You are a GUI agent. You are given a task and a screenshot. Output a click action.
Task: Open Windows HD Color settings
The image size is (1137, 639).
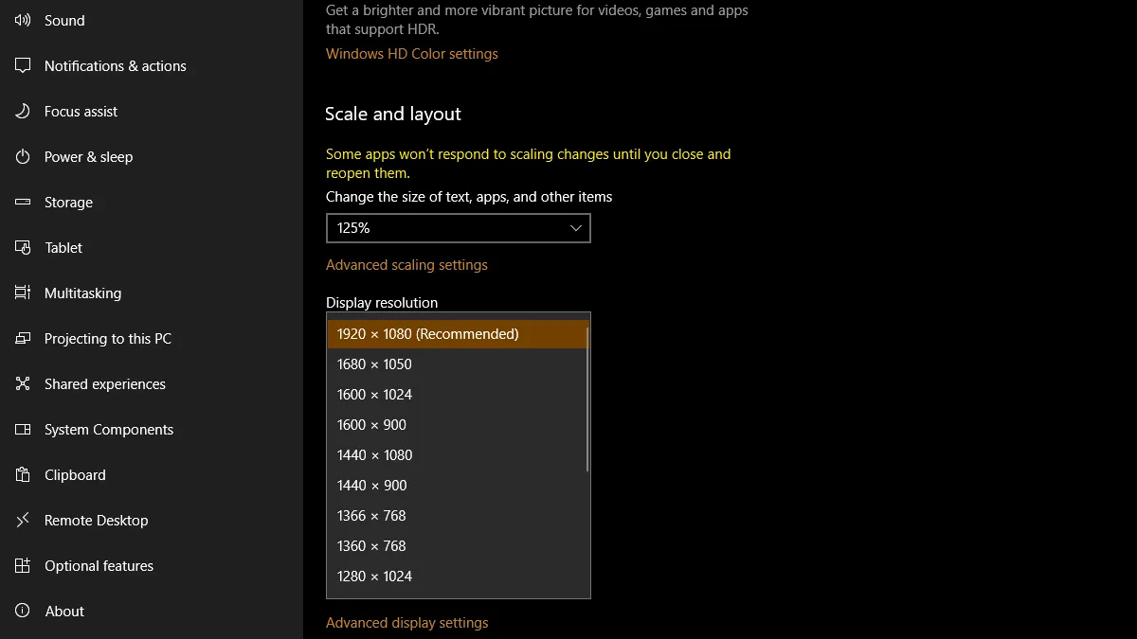coord(411,53)
